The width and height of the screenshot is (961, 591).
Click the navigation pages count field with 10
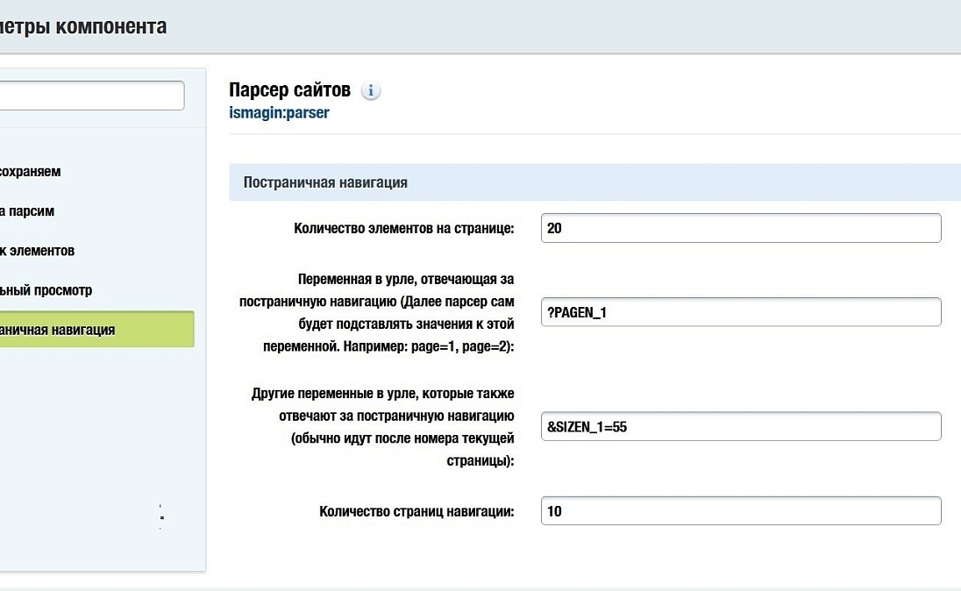click(x=741, y=511)
